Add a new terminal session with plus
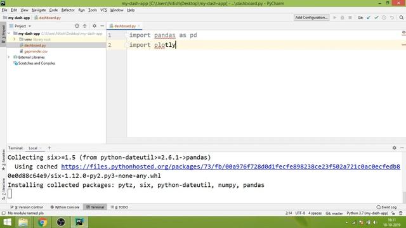The image size is (406, 228). tap(49, 148)
